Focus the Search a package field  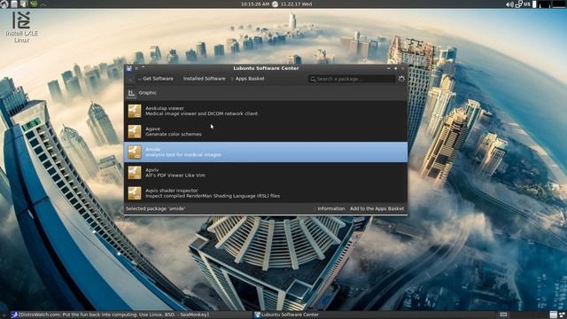352,79
